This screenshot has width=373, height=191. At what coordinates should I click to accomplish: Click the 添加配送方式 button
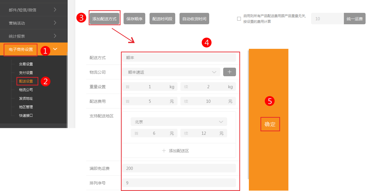[104, 19]
